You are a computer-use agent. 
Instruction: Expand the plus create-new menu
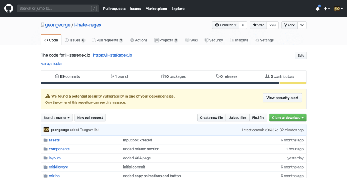[327, 9]
